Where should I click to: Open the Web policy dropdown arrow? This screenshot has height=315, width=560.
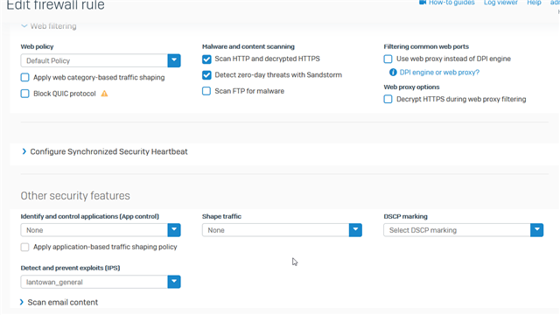point(174,60)
